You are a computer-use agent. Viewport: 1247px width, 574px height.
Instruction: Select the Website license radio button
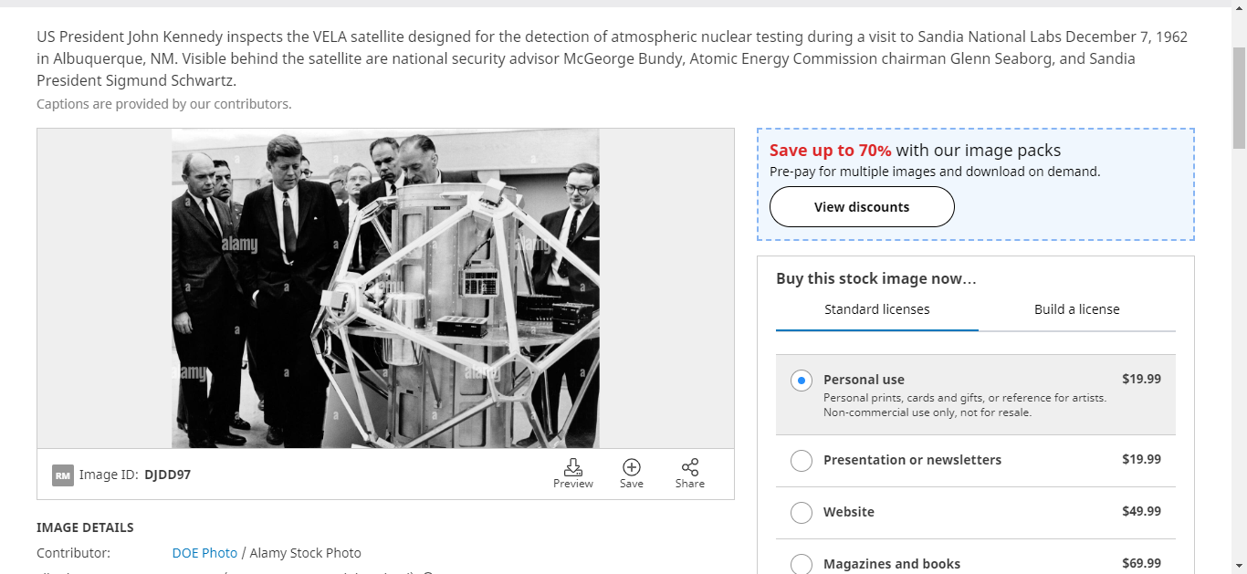802,513
